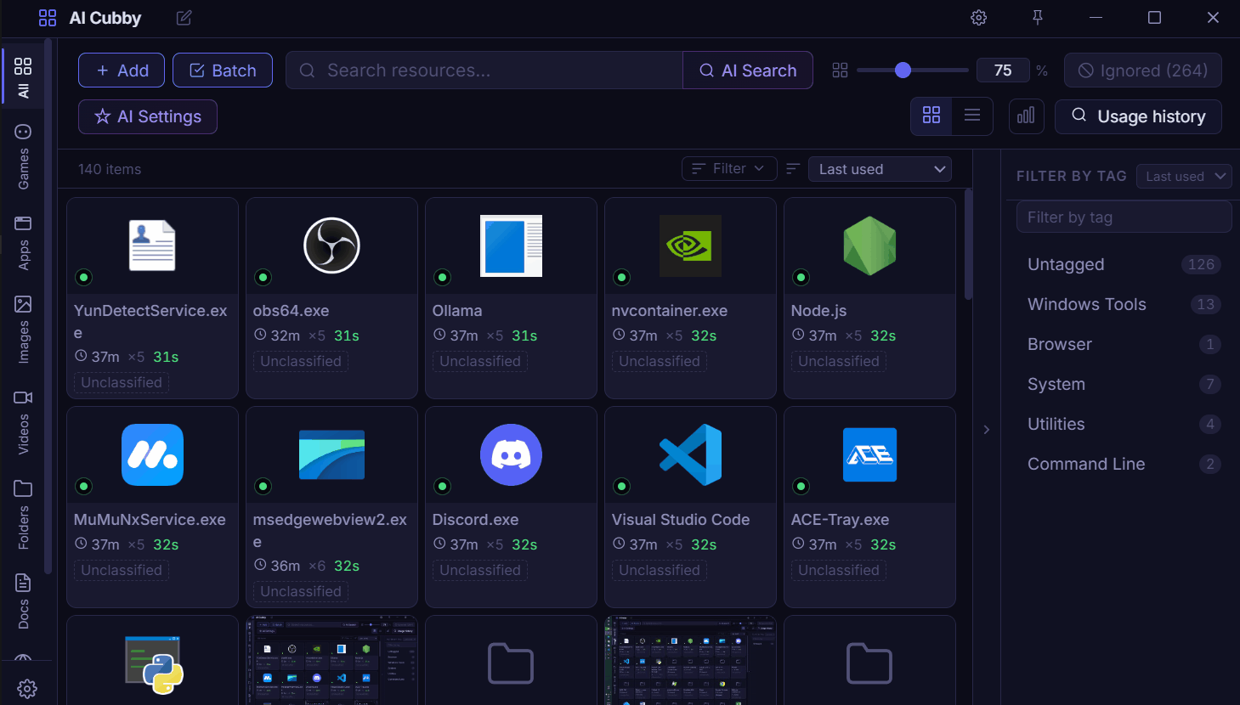The image size is (1240, 705).
Task: Select the System tag filter
Action: click(x=1124, y=384)
